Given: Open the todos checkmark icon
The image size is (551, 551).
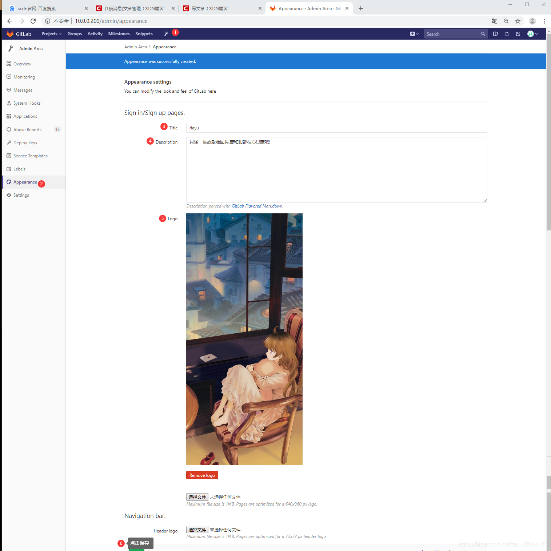Looking at the screenshot, I should click(518, 34).
